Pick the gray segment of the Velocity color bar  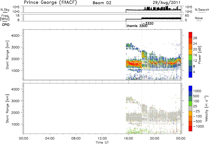click(190, 108)
